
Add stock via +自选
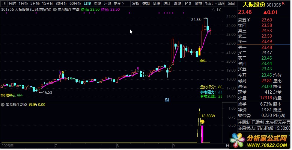220,3
